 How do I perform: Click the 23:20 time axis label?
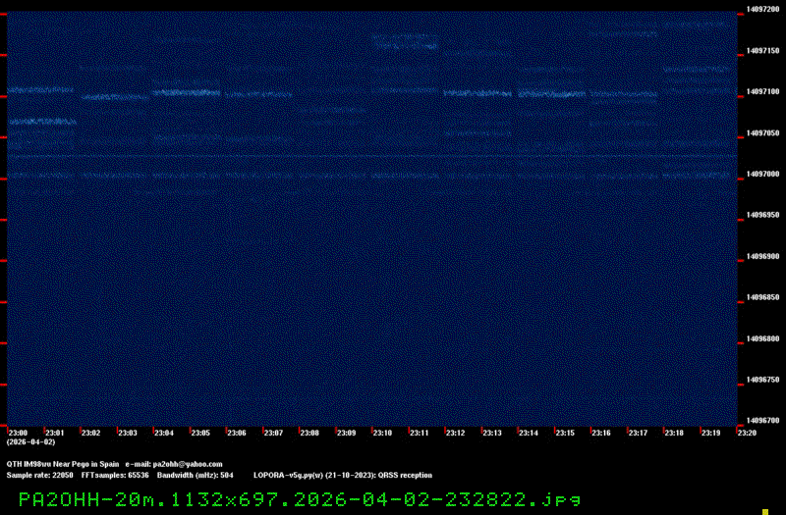(747, 433)
